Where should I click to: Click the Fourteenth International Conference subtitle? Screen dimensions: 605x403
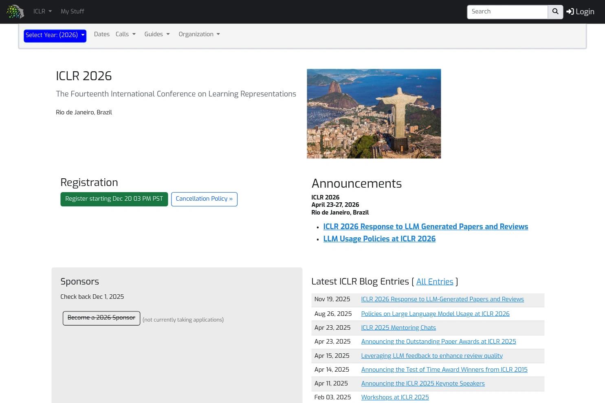[x=176, y=94]
